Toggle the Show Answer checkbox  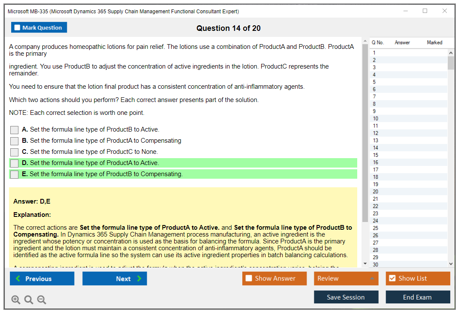click(249, 278)
